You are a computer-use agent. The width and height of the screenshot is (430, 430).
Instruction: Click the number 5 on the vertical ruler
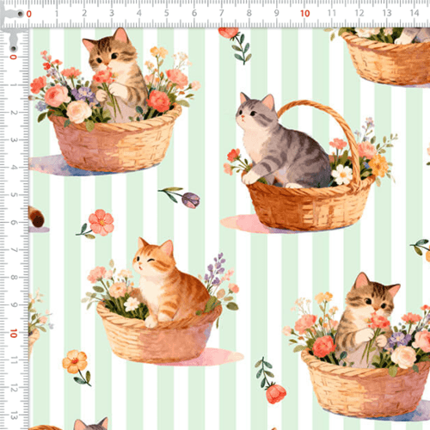(x=14, y=194)
